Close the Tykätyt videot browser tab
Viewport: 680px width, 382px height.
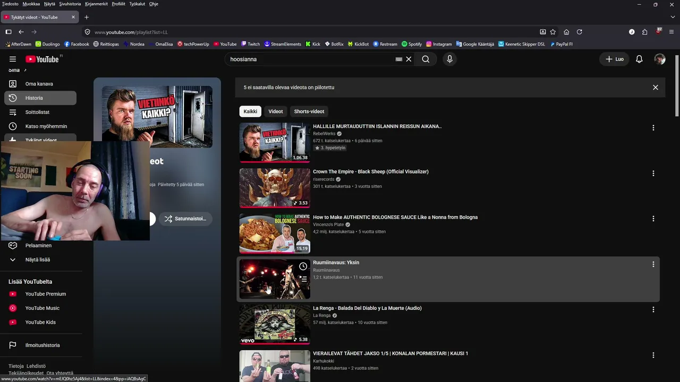(73, 17)
